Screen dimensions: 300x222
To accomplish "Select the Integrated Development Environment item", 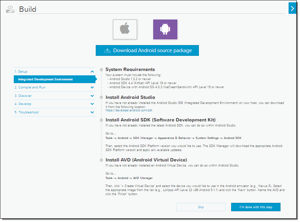I will click(45, 79).
